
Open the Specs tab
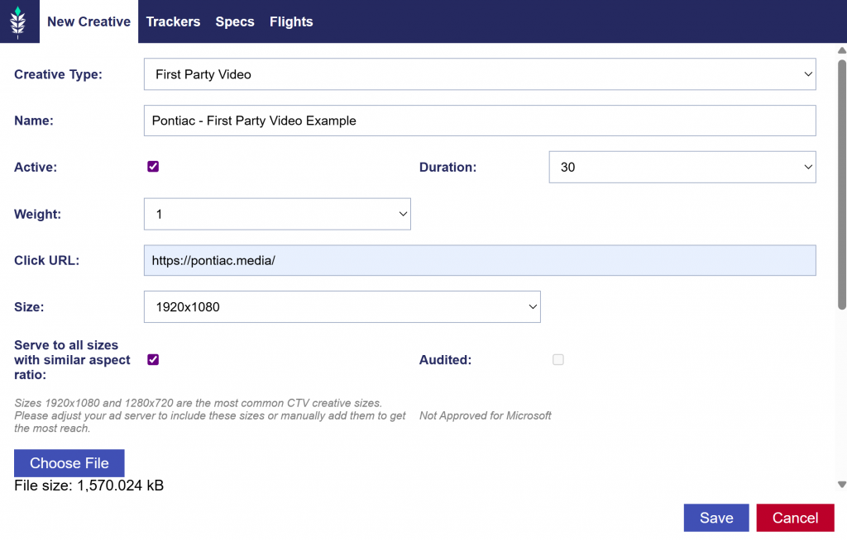coord(235,21)
